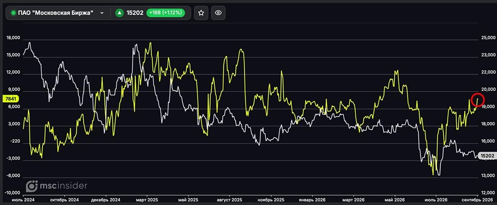Open the ПАО "Московская Биржа" instrument dropdown
The width and height of the screenshot is (497, 205).
pos(102,13)
